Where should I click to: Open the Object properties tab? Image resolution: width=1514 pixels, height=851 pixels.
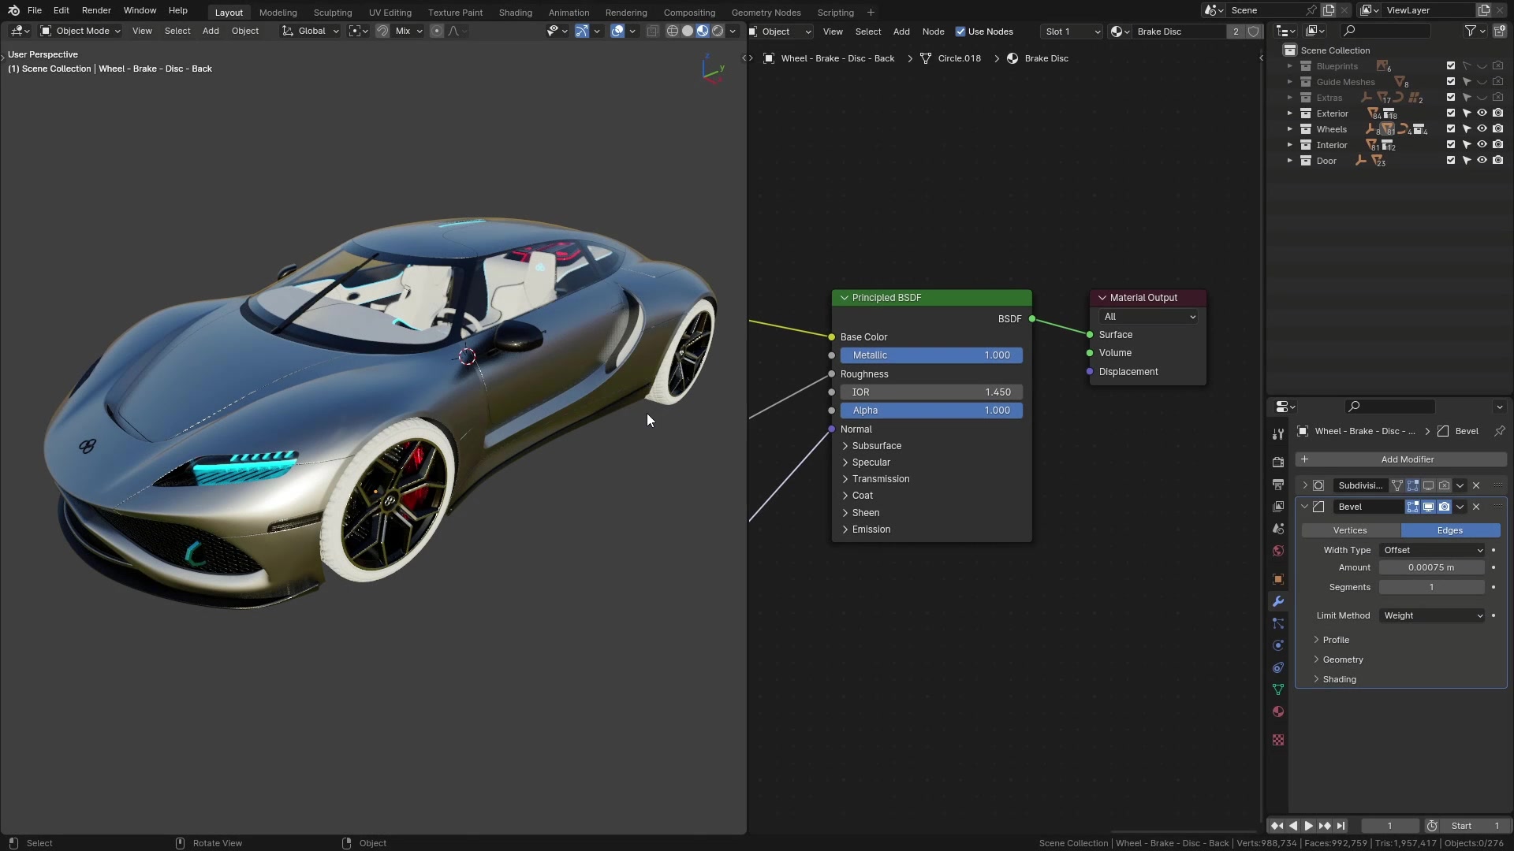(x=1278, y=579)
